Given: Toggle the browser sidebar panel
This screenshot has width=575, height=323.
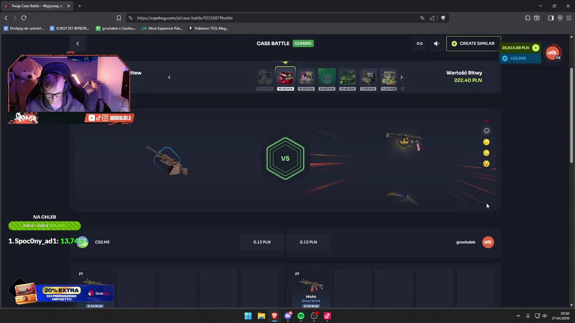Looking at the screenshot, I should click(551, 18).
